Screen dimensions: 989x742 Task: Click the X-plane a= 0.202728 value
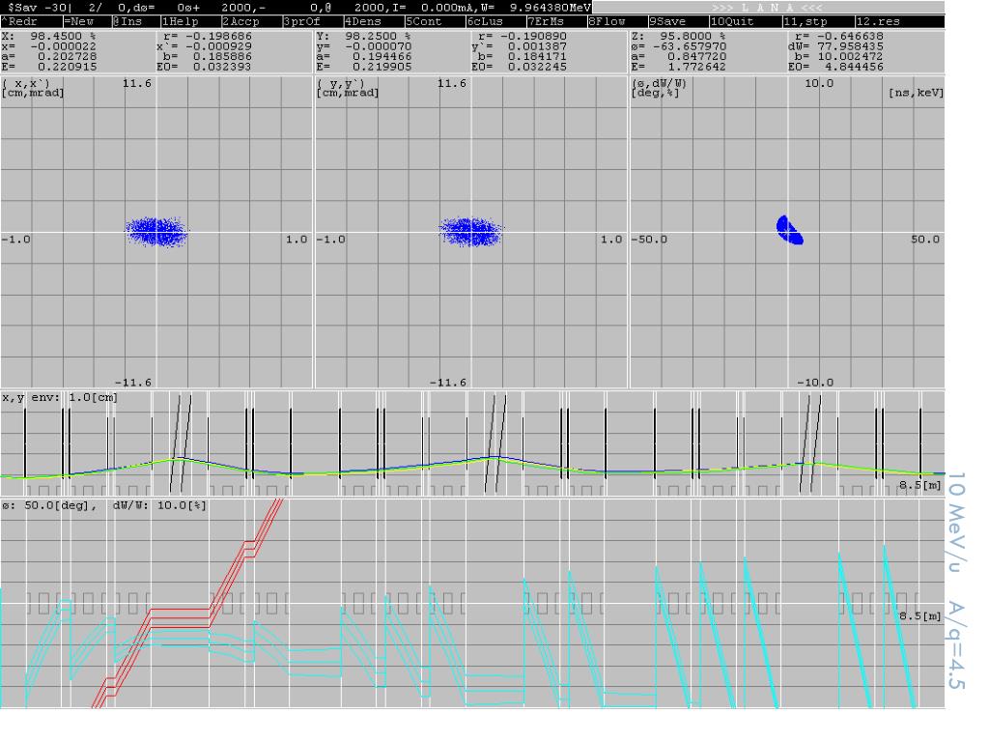[x=48, y=56]
